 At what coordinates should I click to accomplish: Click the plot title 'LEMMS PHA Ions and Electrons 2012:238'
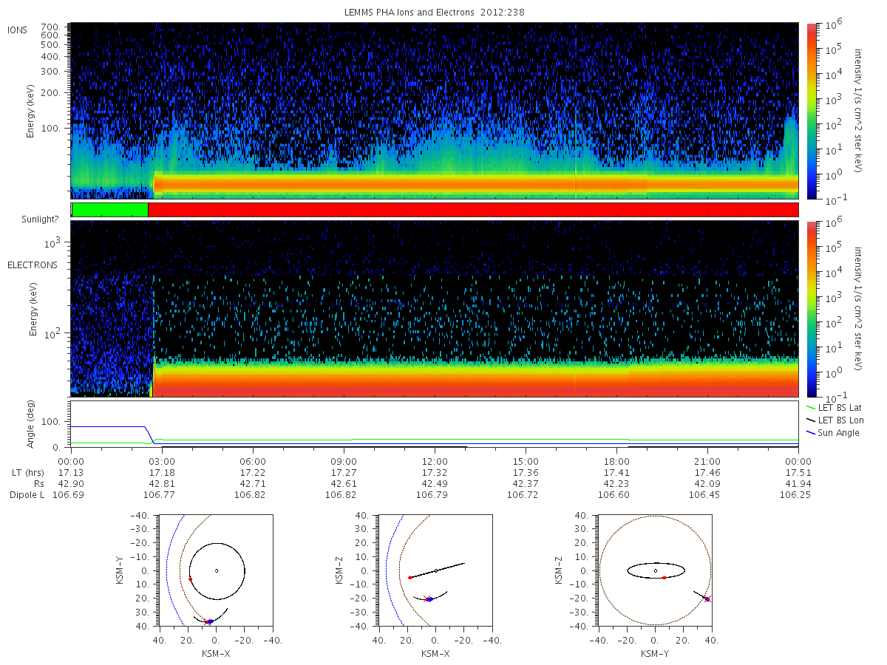pos(435,13)
